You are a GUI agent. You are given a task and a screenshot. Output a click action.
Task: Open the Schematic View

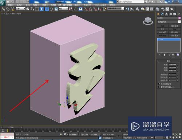click(152, 9)
